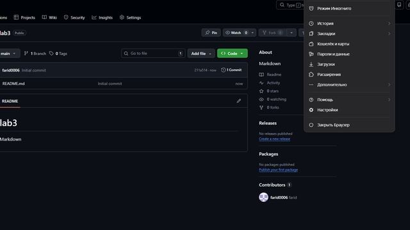This screenshot has height=230, width=410.
Task: Select Режим Инкогнито menu item
Action: coord(349,8)
